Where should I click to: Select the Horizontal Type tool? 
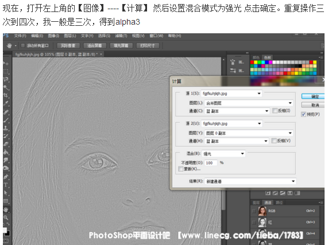(x=6, y=185)
